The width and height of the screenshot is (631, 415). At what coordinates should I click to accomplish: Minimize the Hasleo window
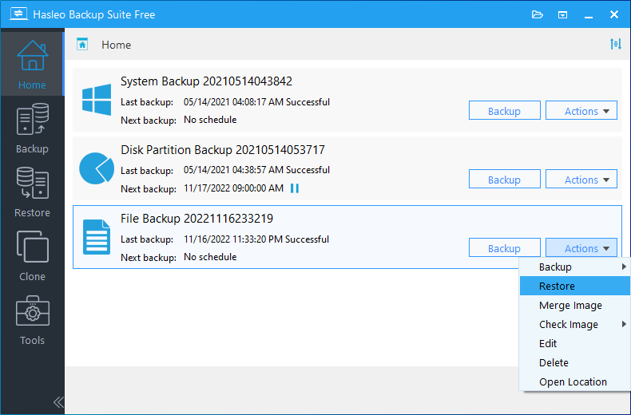[589, 15]
